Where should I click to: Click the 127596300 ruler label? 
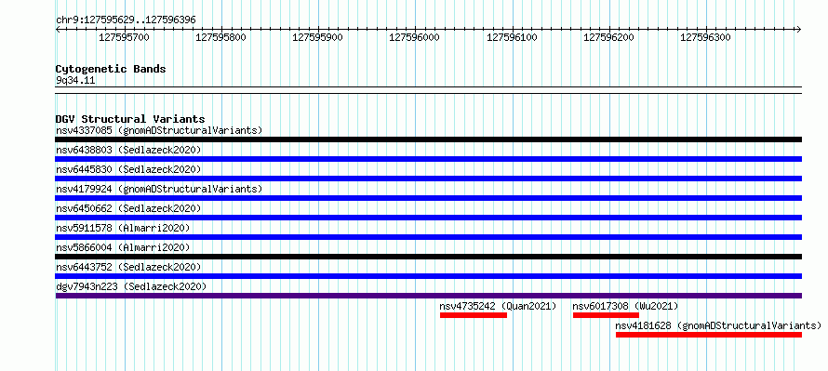705,37
